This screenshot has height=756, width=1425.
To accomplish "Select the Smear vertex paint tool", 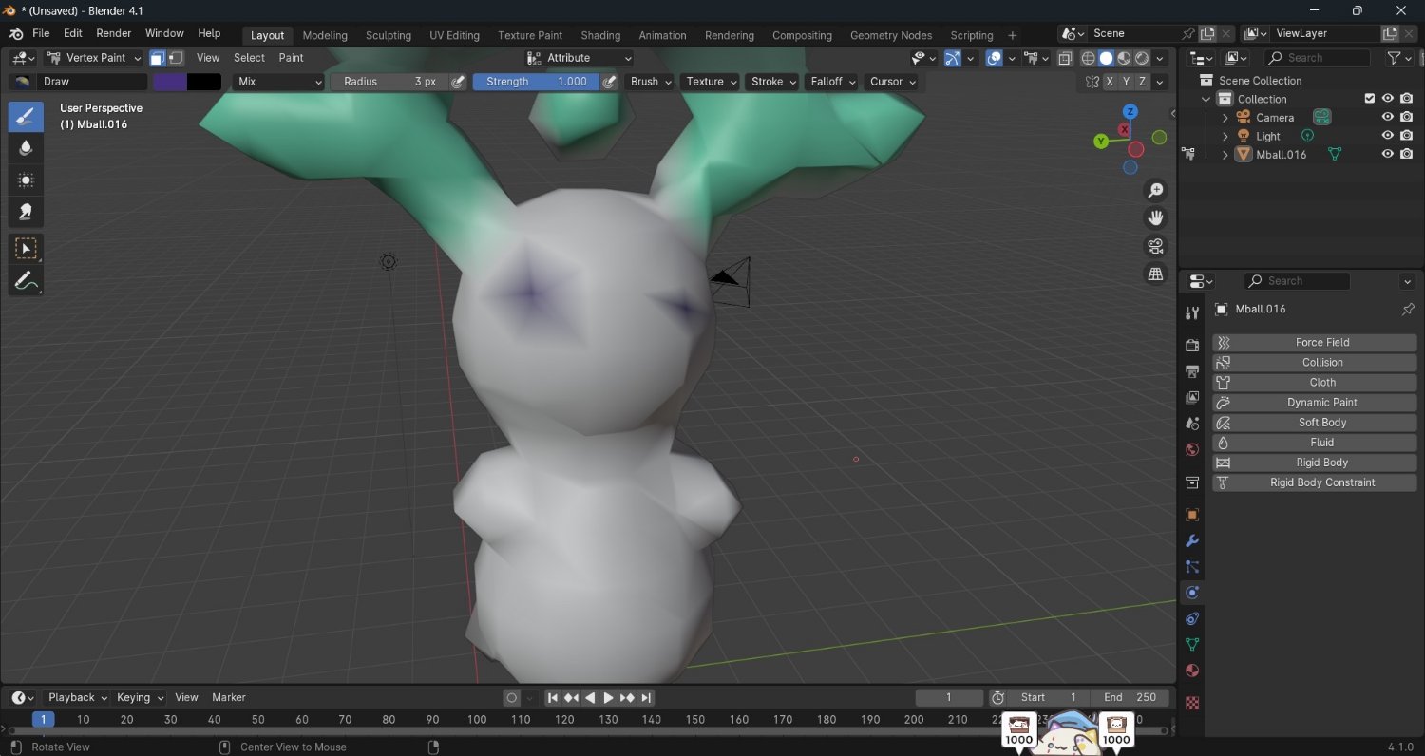I will pos(26,211).
